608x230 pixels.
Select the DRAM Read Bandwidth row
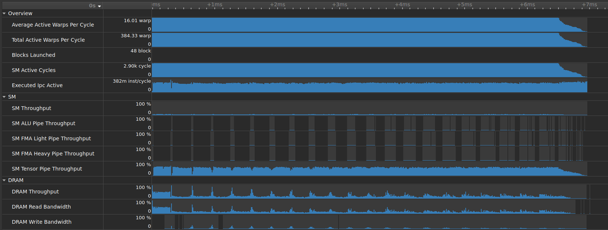(x=41, y=207)
